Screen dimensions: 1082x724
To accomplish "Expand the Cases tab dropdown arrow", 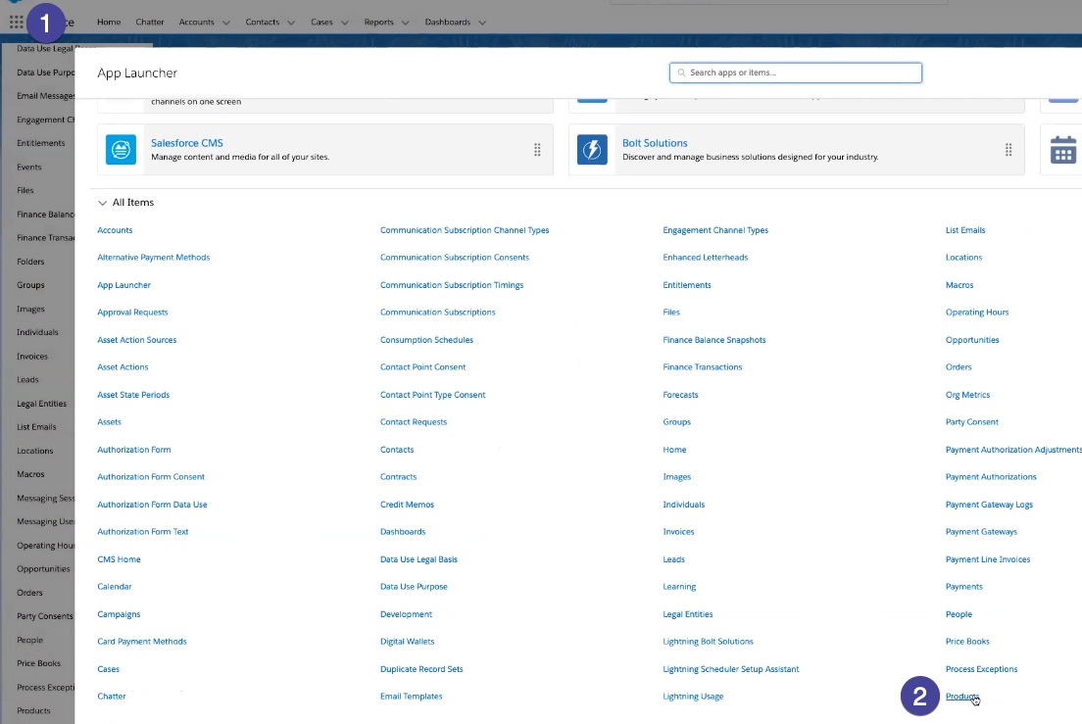I will click(x=345, y=23).
